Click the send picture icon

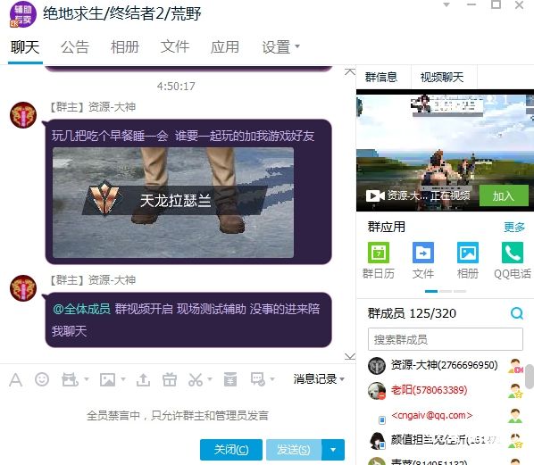click(107, 379)
